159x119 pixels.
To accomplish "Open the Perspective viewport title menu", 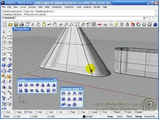I will [21, 29].
